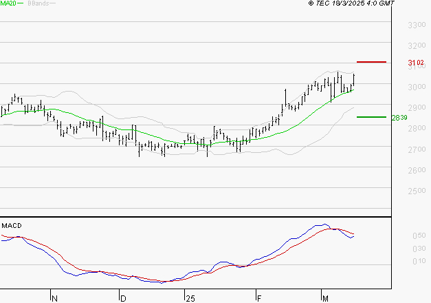Click the 3300 price axis label
The width and height of the screenshot is (431, 303).
(x=417, y=25)
